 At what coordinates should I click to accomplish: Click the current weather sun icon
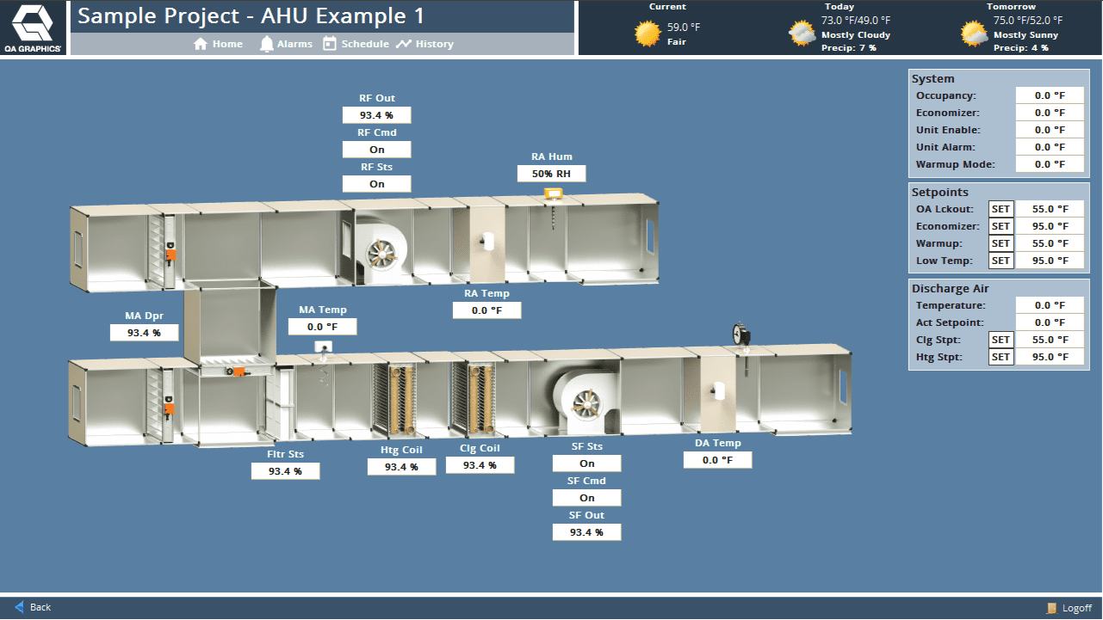click(648, 34)
